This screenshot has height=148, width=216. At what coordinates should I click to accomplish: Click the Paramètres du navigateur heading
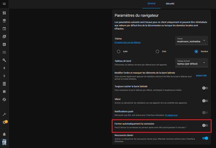point(136,16)
